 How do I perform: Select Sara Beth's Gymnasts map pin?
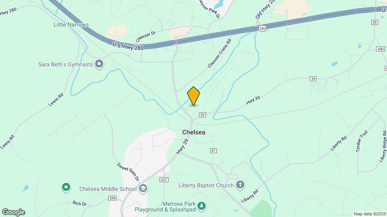[99, 64]
